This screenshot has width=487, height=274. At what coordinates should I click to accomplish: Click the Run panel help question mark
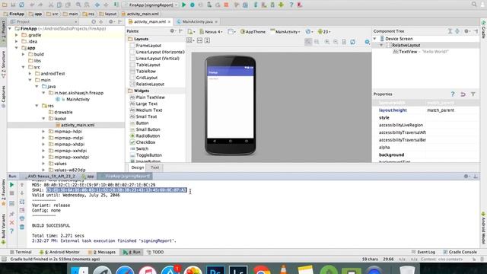(x=12, y=231)
